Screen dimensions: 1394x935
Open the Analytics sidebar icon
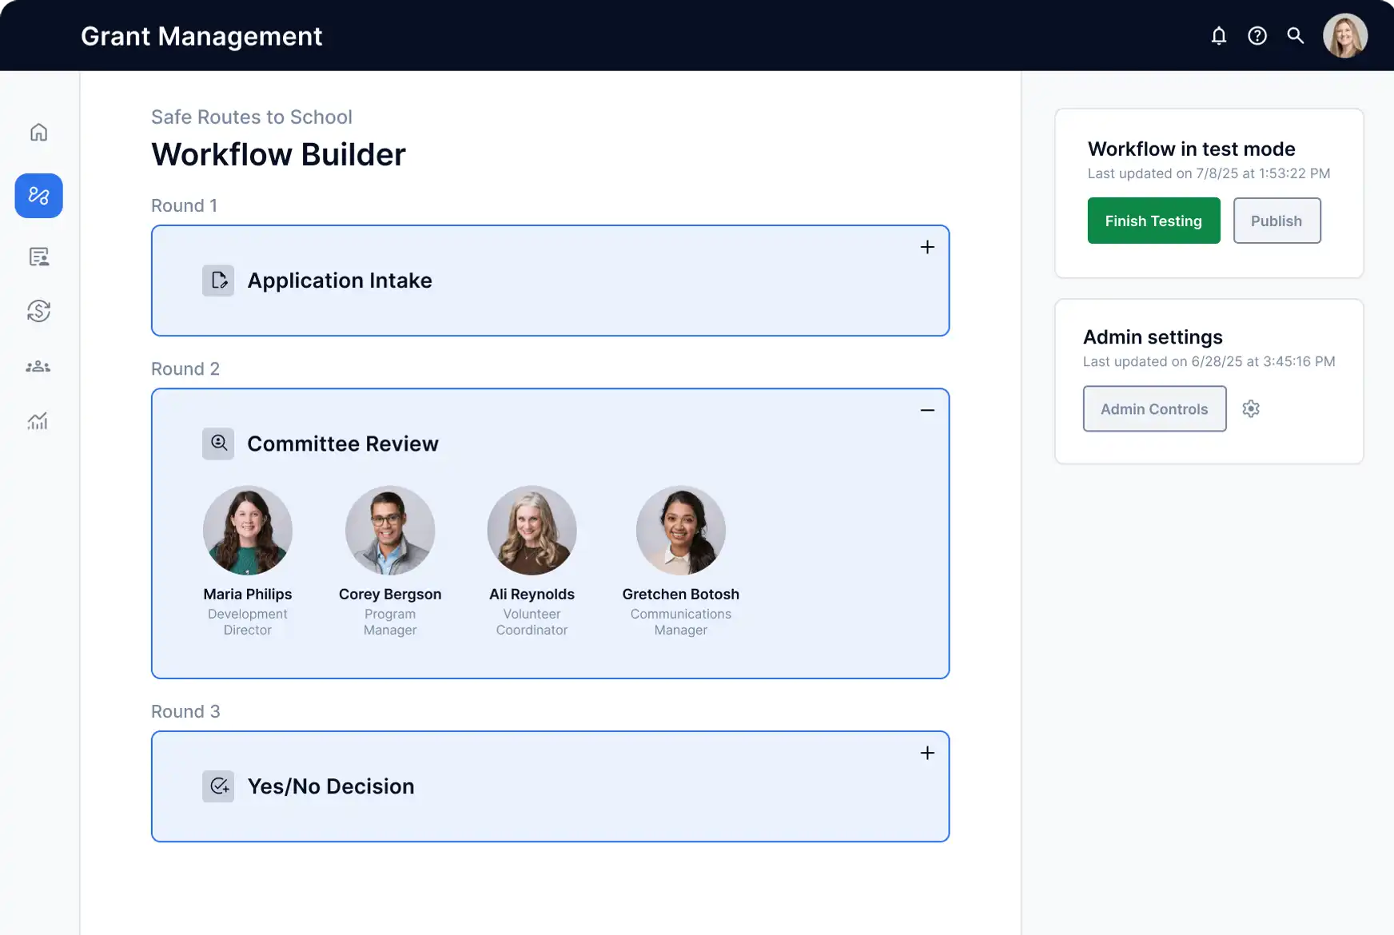[x=38, y=421]
